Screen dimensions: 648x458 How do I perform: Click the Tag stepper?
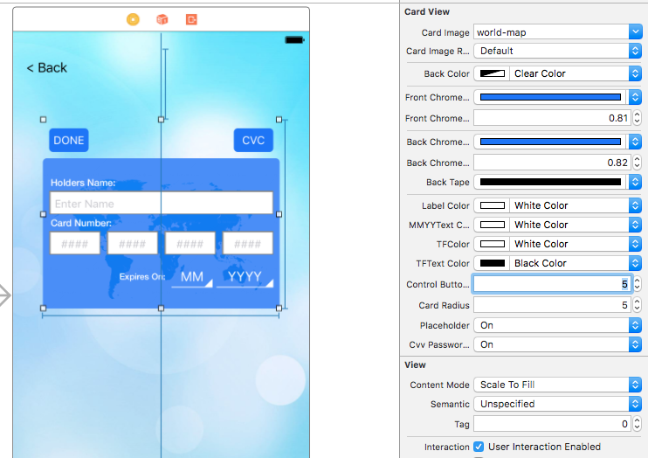click(x=637, y=424)
